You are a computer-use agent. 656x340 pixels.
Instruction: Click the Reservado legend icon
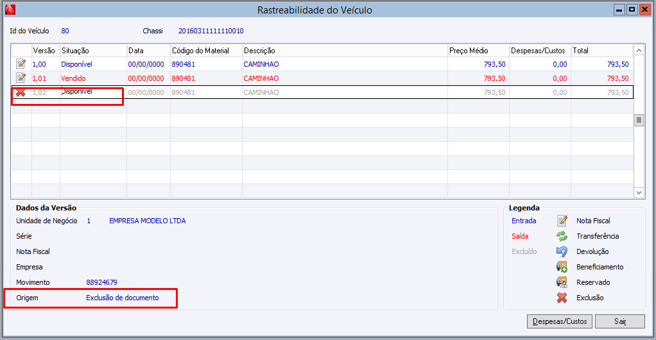pos(562,282)
